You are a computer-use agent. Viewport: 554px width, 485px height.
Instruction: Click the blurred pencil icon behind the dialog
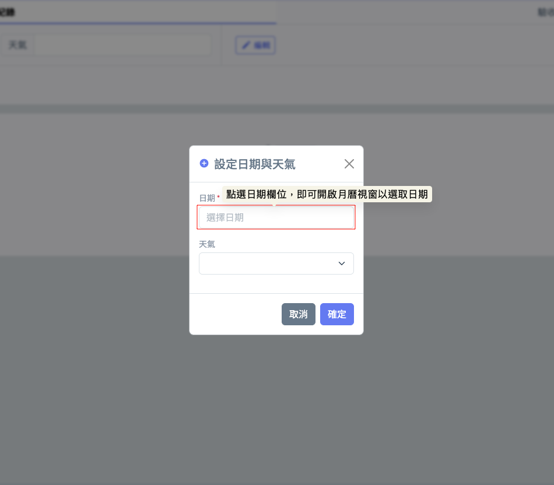[246, 45]
